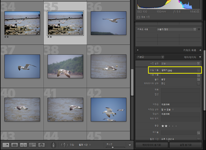Viewport: 206px width, 150px height.
Task: Click the icon beside 메타데이터 상태 최신
Action: pos(198,83)
